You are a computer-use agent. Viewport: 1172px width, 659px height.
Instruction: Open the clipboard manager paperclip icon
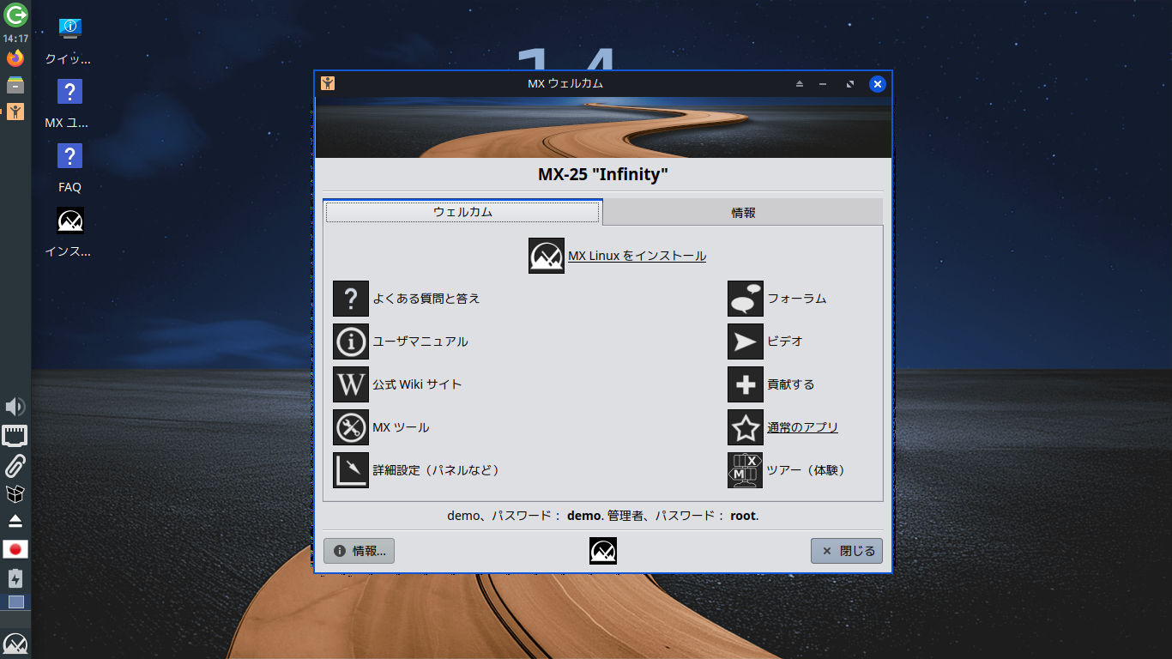pyautogui.click(x=15, y=466)
